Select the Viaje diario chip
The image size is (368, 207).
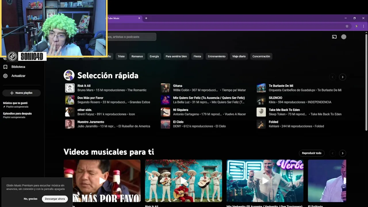239,56
